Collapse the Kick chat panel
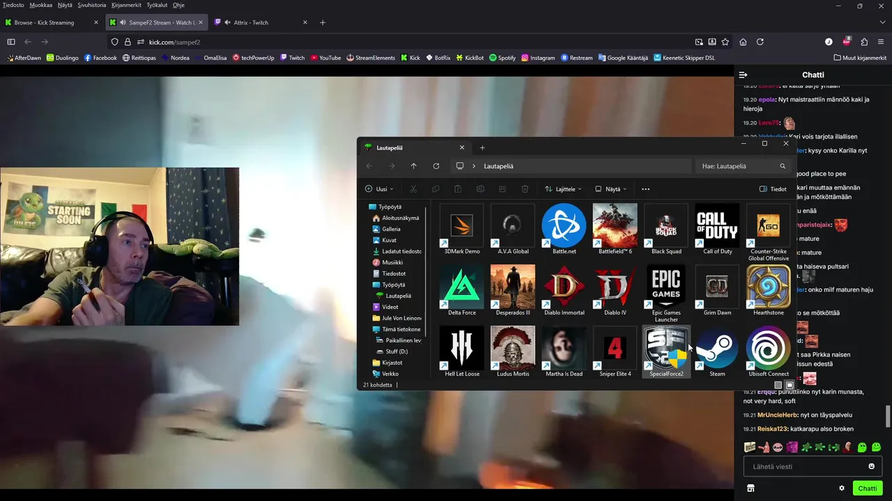Screen dimensions: 892x501 (744, 74)
